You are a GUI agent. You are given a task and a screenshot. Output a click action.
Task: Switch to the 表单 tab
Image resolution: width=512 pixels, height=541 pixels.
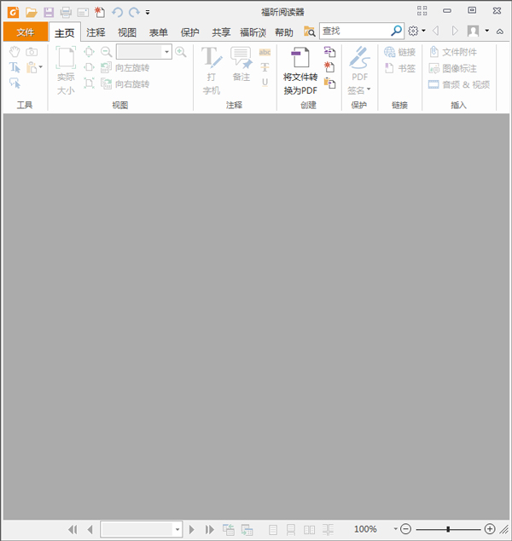tap(159, 32)
